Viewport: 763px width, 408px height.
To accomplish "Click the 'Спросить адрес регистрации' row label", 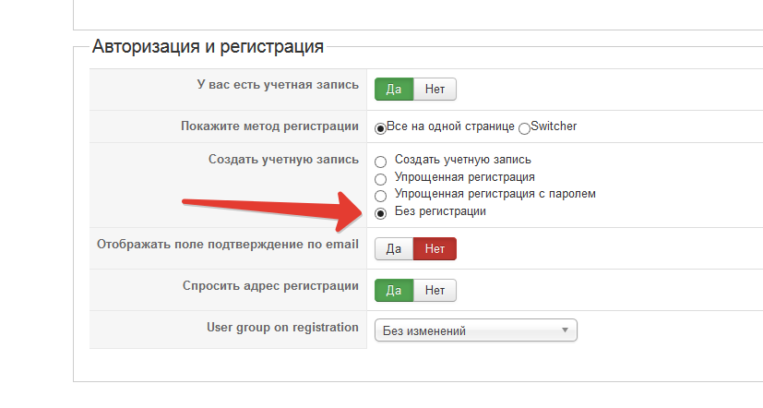I will 270,286.
